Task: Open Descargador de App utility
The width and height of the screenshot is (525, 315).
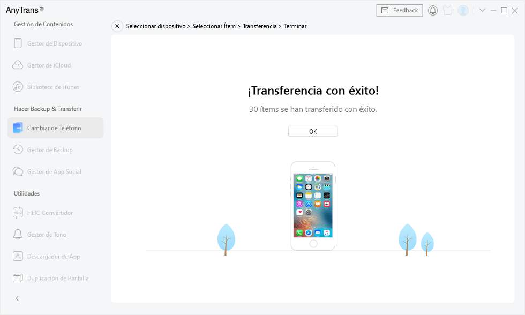Action: pyautogui.click(x=55, y=256)
